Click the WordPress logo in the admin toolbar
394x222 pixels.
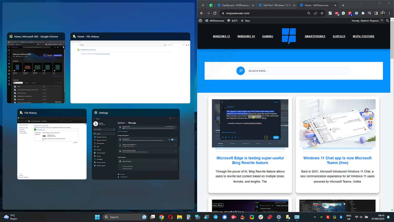click(x=200, y=21)
